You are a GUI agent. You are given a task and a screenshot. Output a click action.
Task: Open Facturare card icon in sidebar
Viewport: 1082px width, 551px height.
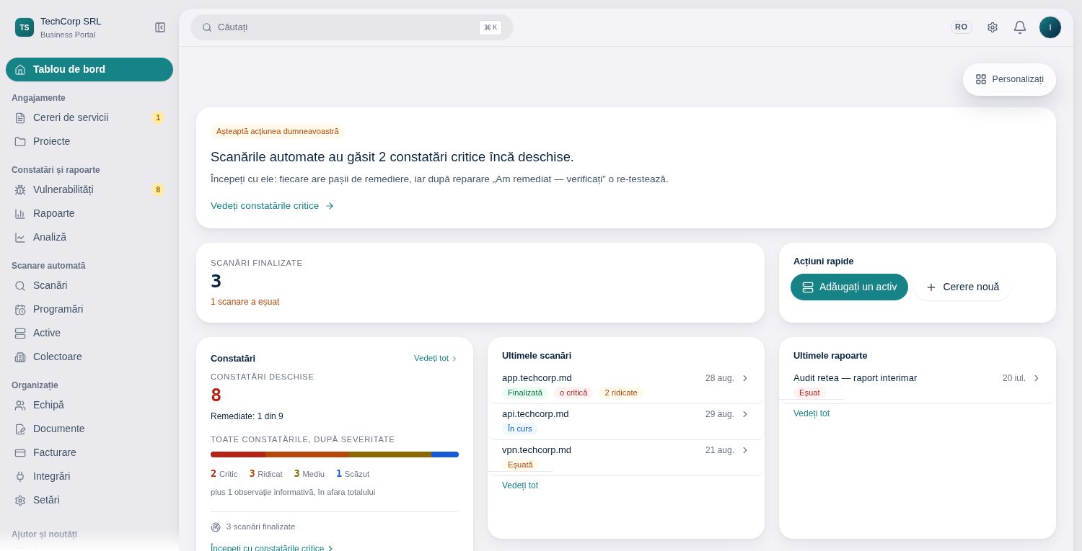tap(20, 452)
